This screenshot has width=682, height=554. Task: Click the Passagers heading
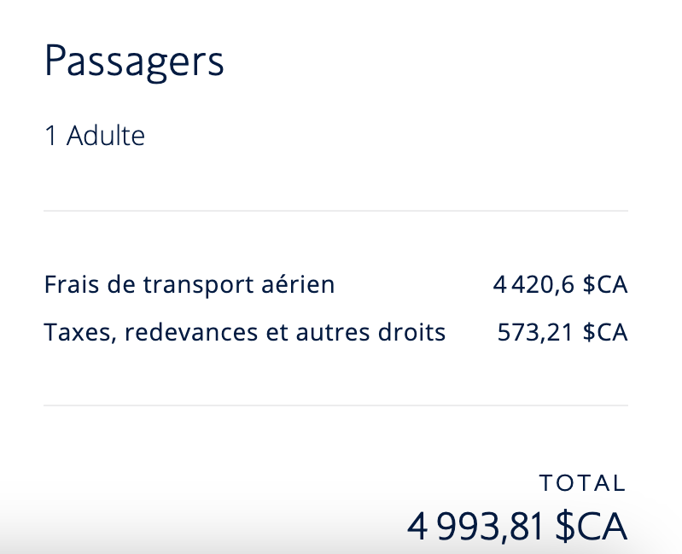(x=134, y=63)
